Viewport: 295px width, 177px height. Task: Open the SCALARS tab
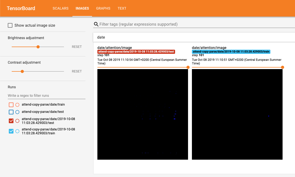point(60,8)
